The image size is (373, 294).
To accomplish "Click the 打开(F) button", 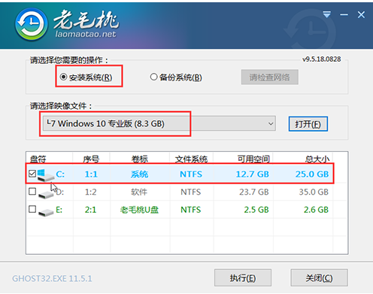I will [308, 124].
